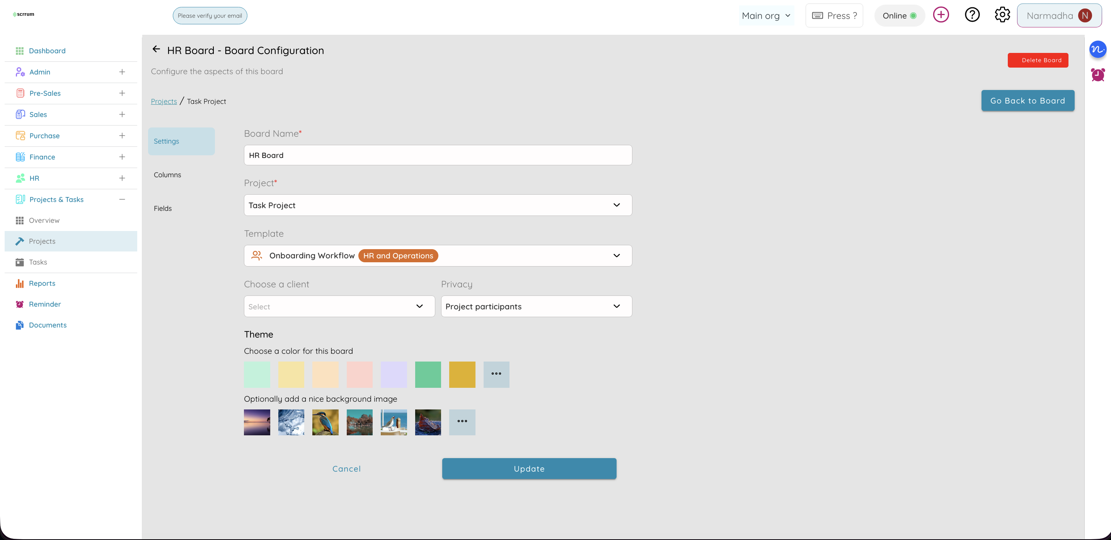Select the HR module icon in sidebar
The height and width of the screenshot is (540, 1111).
coord(20,178)
